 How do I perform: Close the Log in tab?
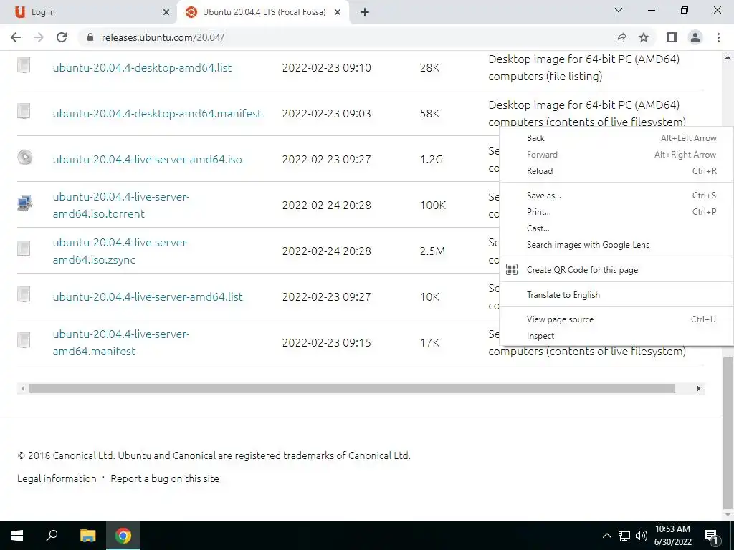tap(166, 13)
